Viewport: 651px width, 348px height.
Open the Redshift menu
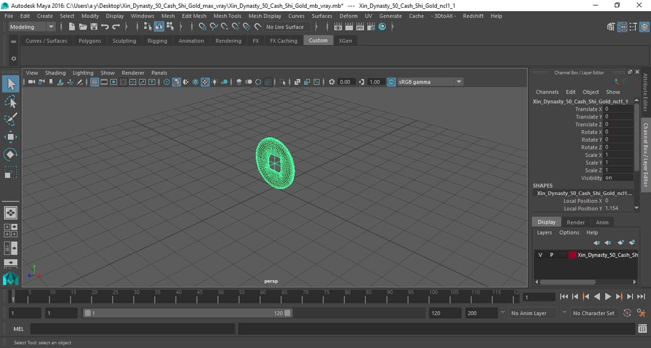pos(473,16)
